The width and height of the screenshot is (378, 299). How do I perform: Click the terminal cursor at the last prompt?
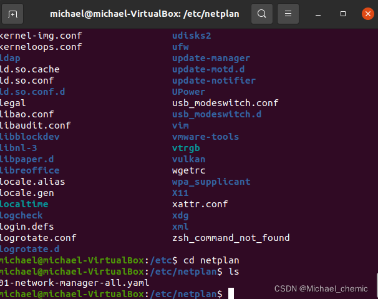[231, 293]
